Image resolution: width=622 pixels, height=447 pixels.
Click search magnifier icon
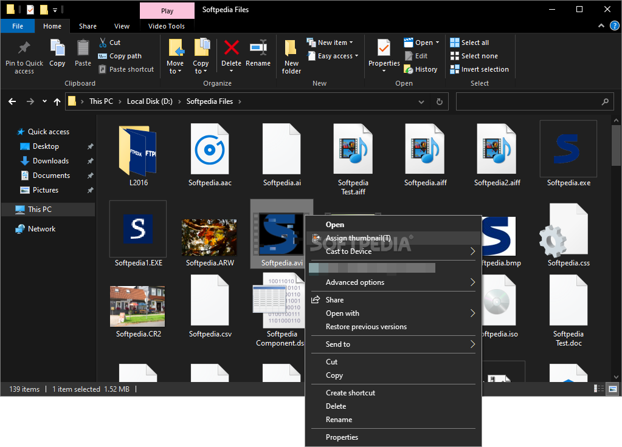point(605,101)
